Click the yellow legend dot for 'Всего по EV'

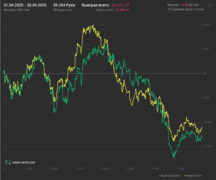(x=185, y=176)
